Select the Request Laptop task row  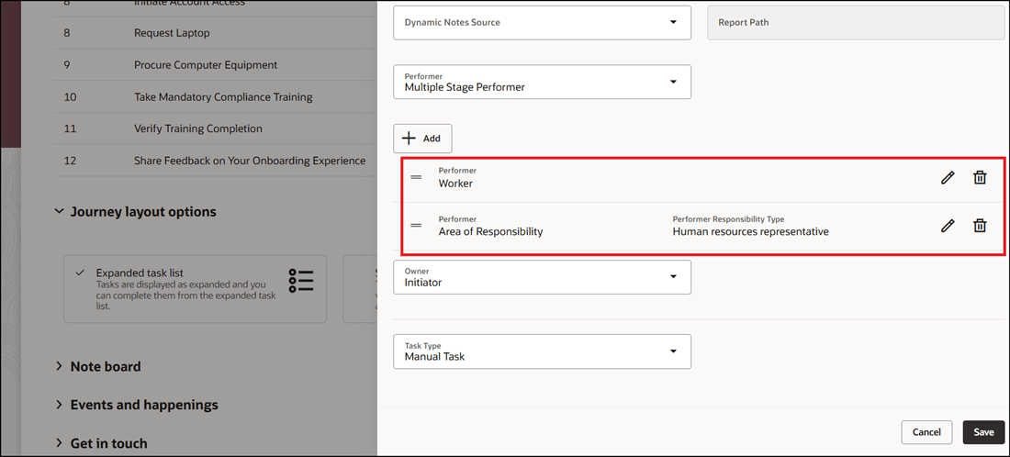point(215,32)
